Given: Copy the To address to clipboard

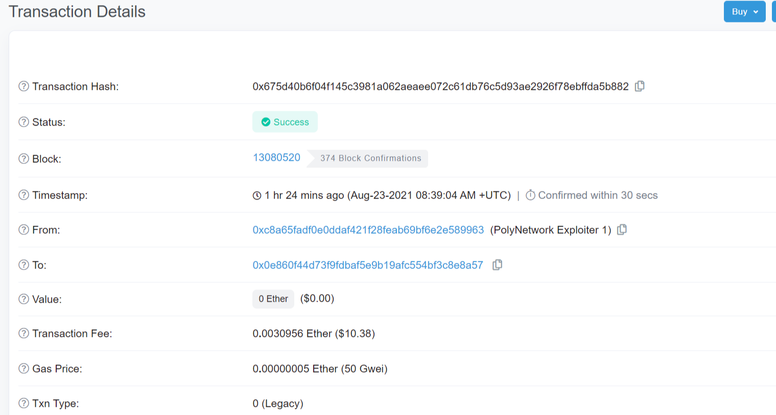Looking at the screenshot, I should click(497, 265).
